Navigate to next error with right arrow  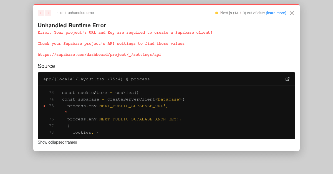tap(48, 13)
